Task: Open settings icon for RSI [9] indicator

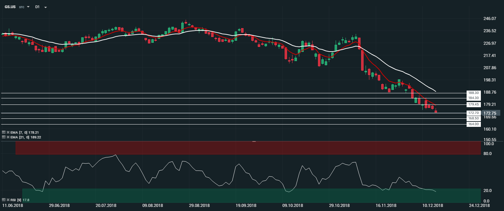Action: (4, 200)
